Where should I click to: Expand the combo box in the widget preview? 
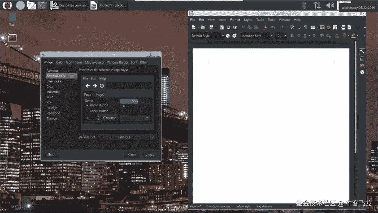tap(135, 118)
